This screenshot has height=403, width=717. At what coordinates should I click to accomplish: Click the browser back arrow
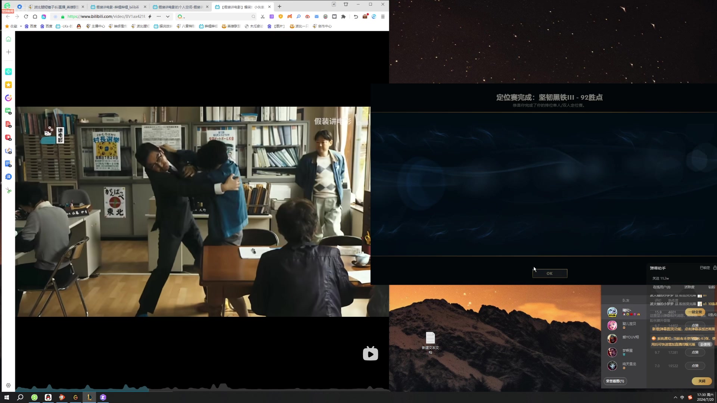click(8, 16)
